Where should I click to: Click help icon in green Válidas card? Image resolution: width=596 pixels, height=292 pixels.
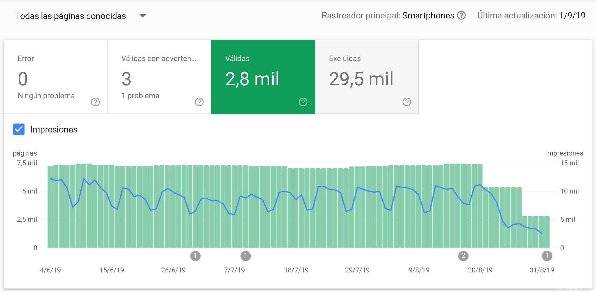(303, 102)
